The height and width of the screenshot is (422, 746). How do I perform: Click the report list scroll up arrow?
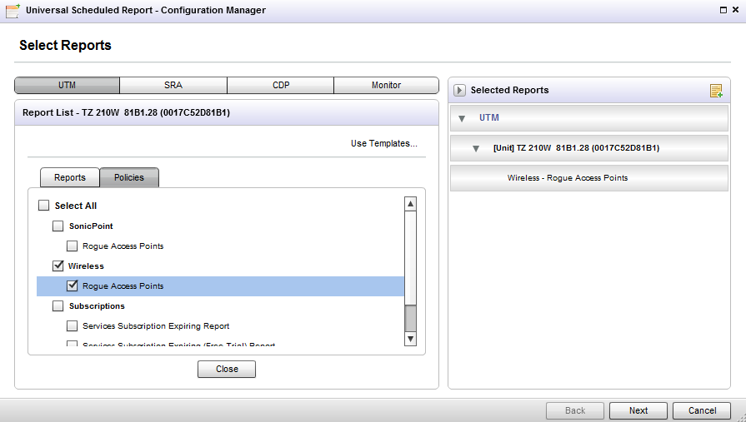410,204
